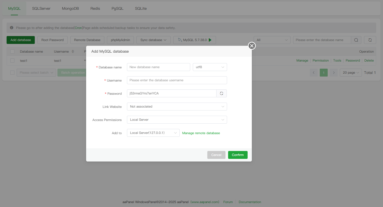Go to next page arrow

point(333,73)
